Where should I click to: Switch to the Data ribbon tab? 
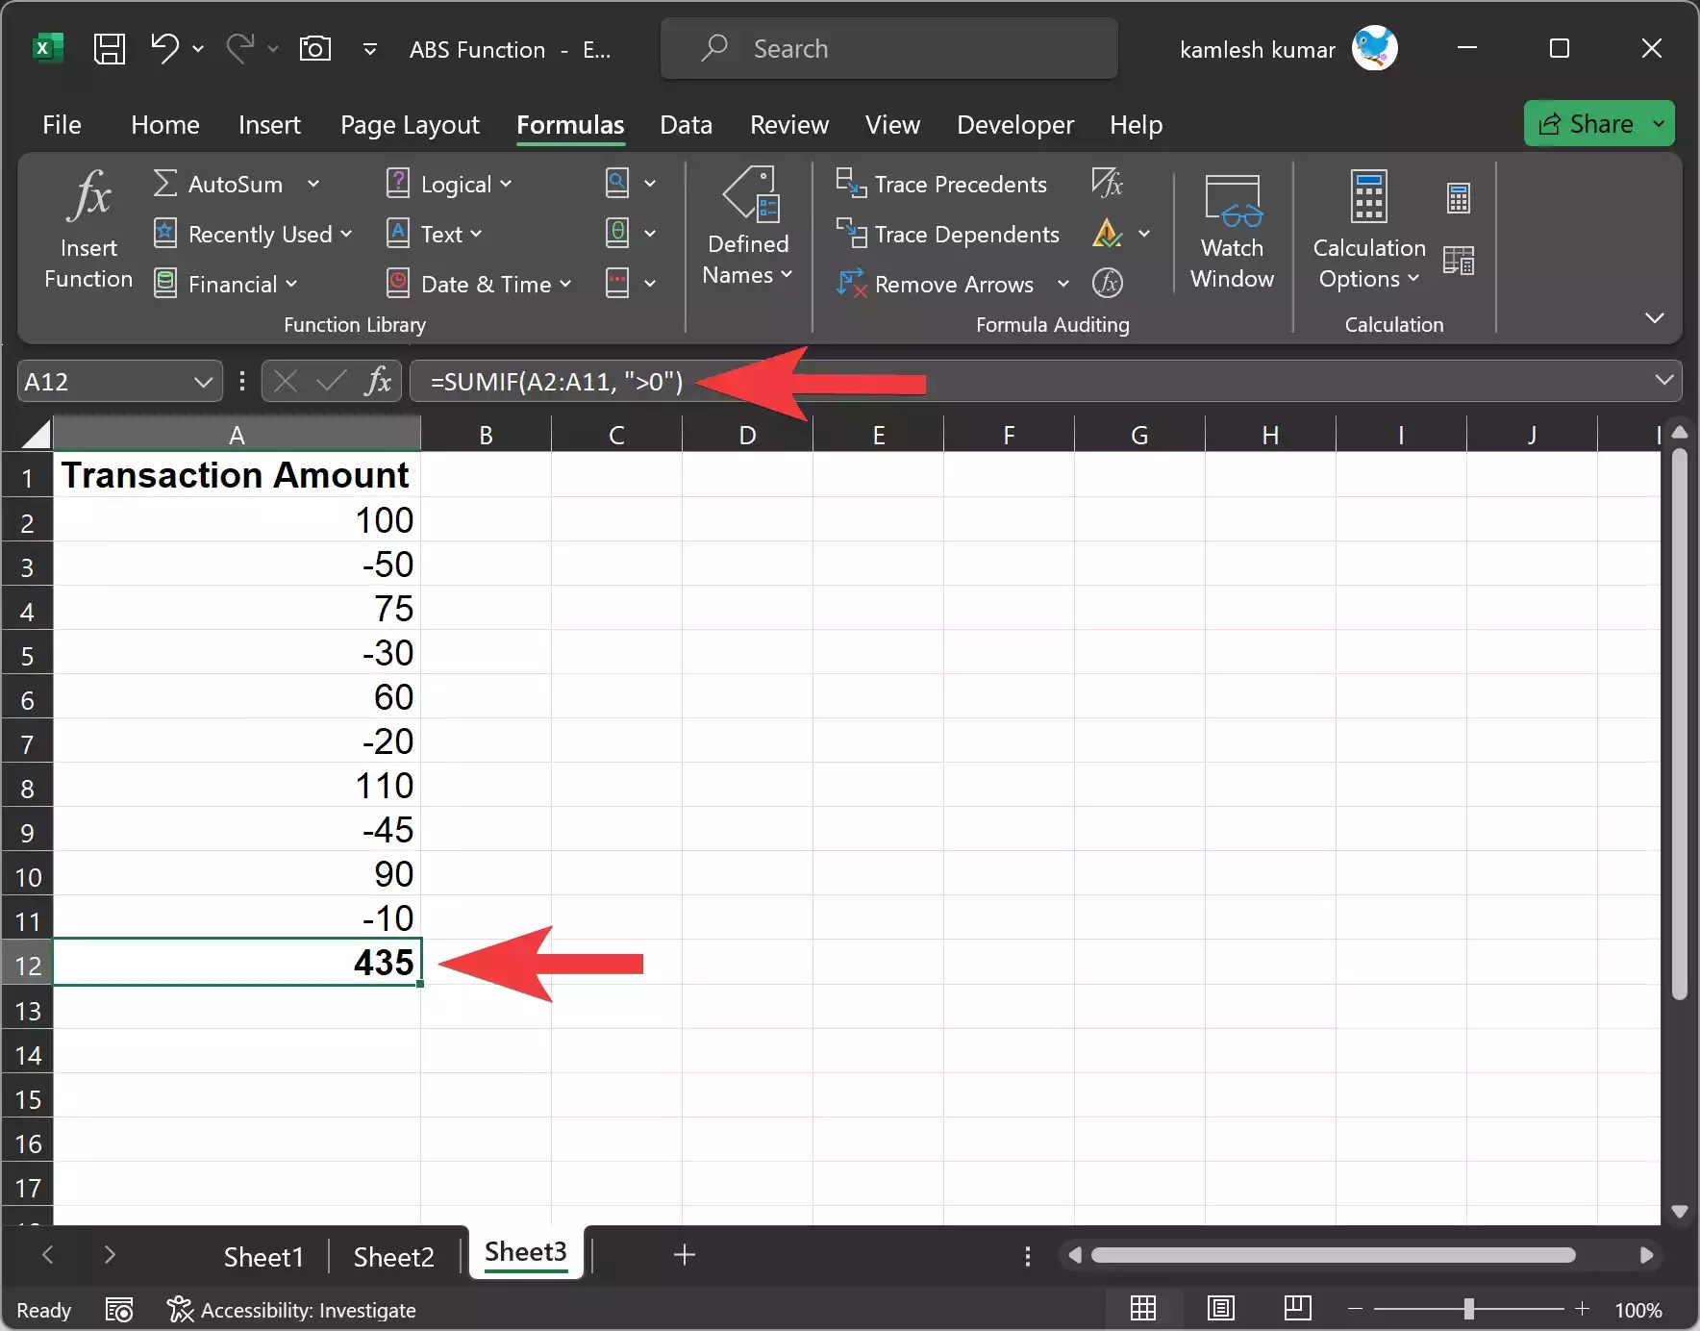pyautogui.click(x=686, y=125)
